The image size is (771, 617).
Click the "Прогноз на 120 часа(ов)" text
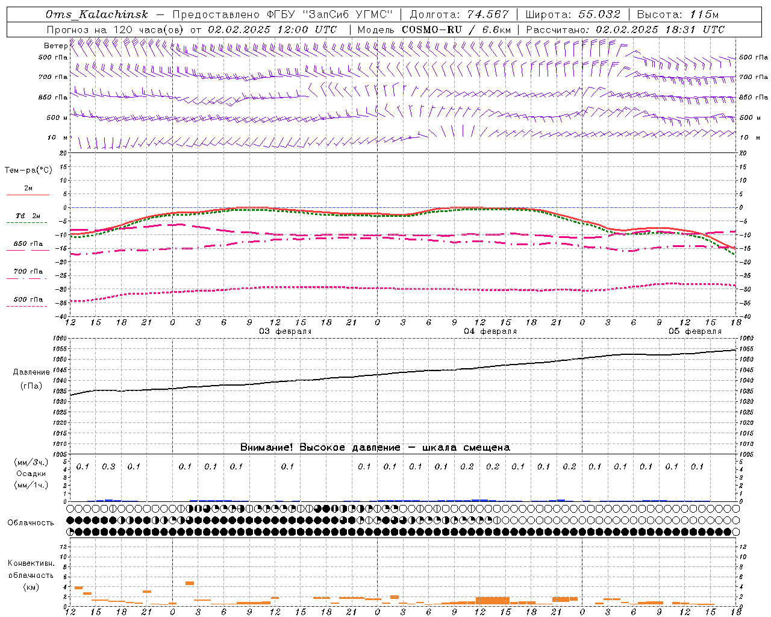point(116,30)
